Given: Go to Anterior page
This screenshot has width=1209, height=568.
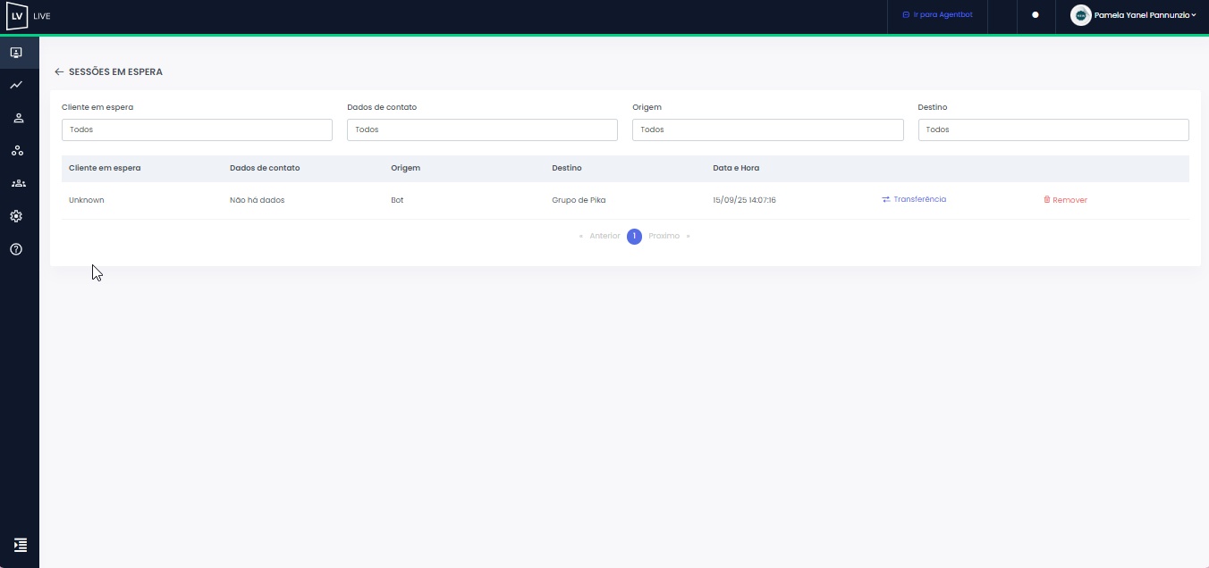Looking at the screenshot, I should (604, 236).
